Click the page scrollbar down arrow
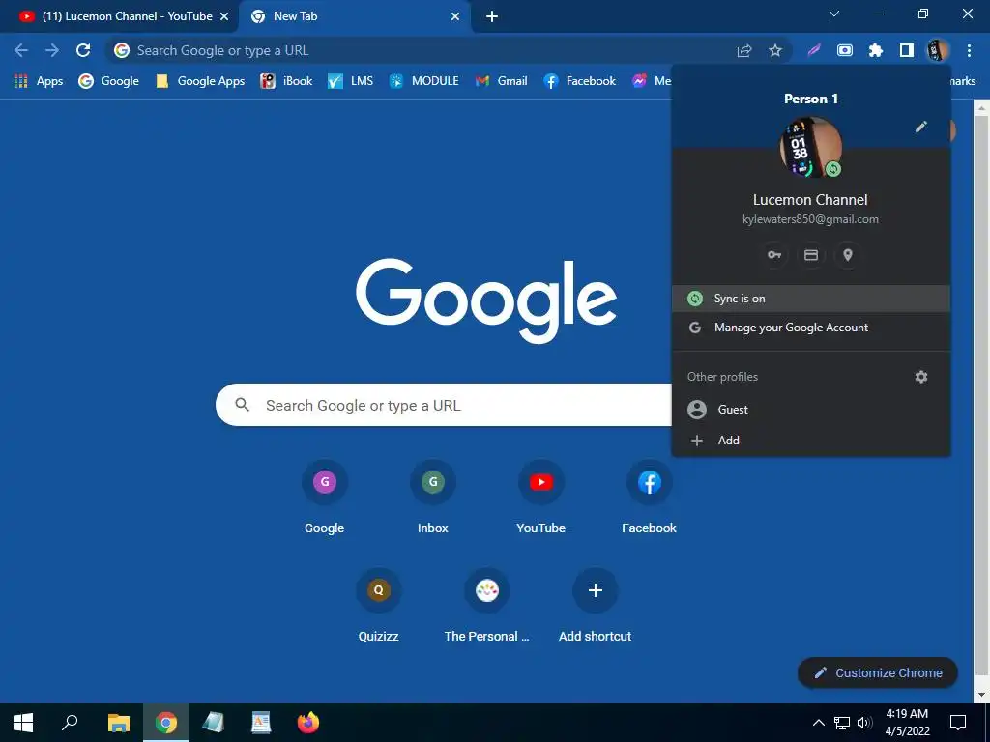Viewport: 990px width, 742px height. point(980,695)
